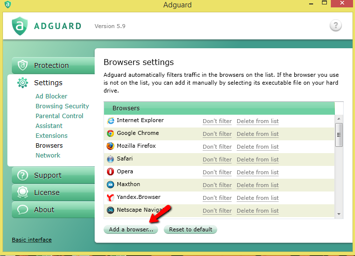Go to Network settings
Screen dimensions: 355x256
click(48, 156)
